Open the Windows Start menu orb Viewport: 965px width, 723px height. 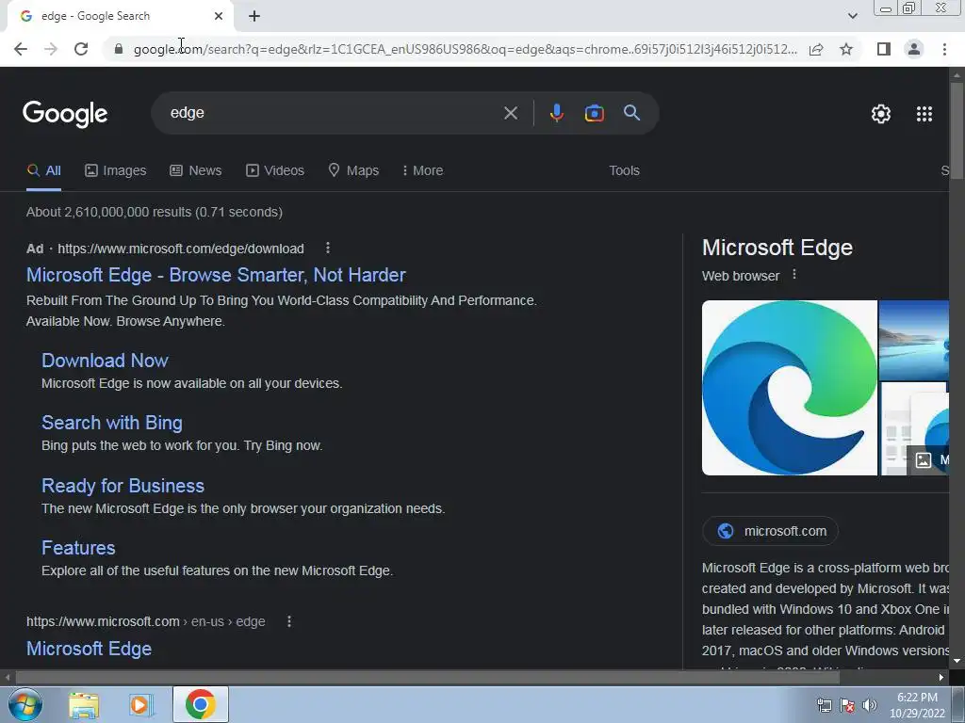(x=25, y=704)
